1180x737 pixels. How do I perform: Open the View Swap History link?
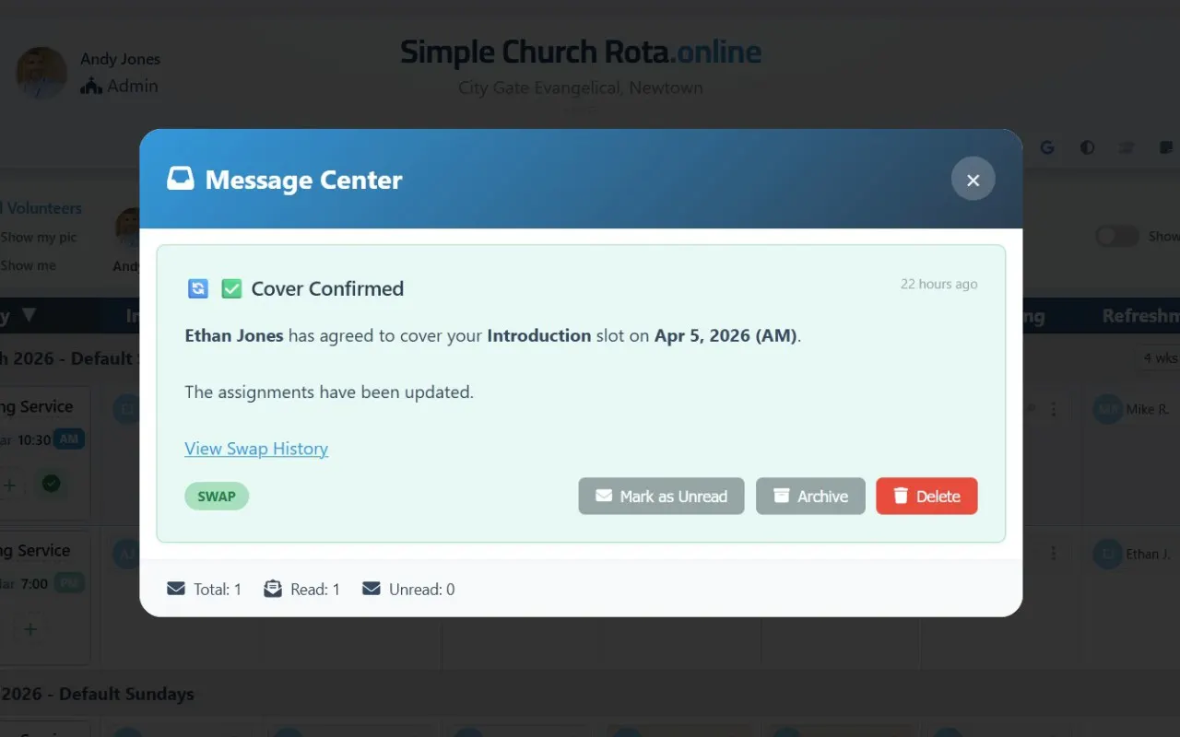point(256,449)
